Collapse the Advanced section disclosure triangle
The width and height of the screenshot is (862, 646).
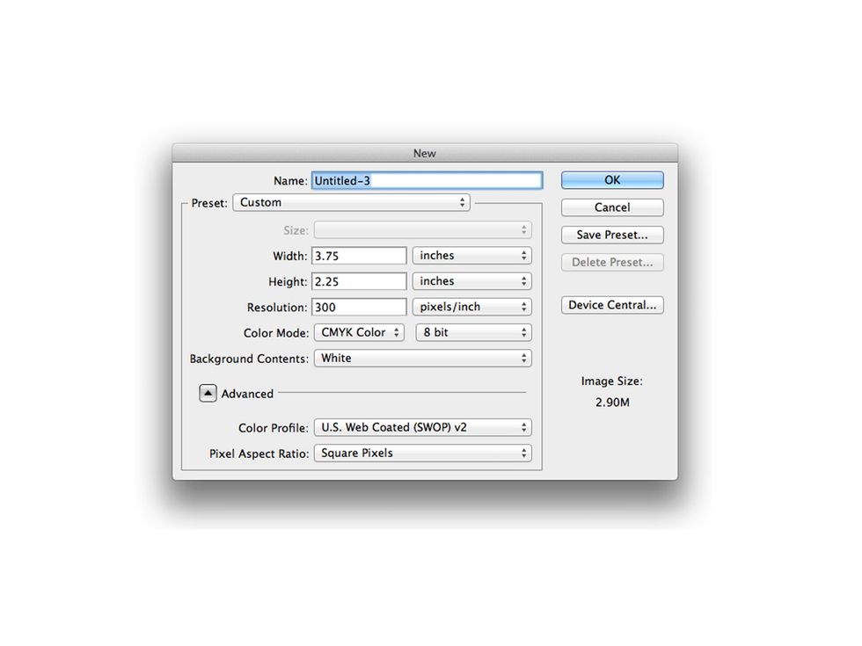coord(208,393)
